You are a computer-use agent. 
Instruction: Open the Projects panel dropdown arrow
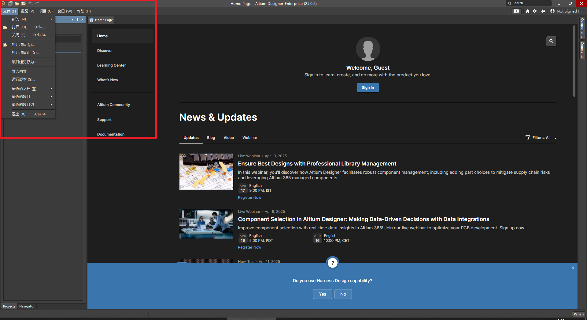pos(72,20)
